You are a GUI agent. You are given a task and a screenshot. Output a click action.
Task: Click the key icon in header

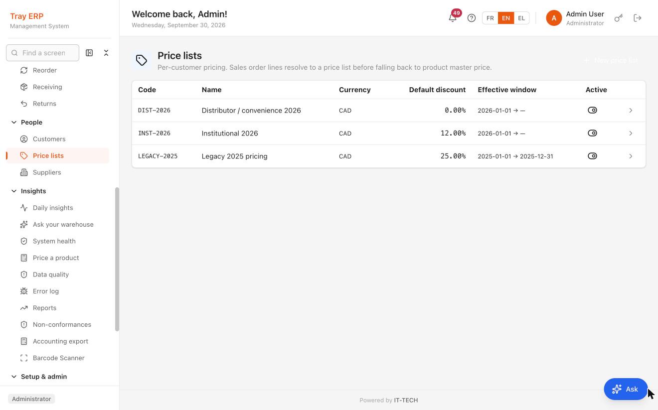(619, 18)
